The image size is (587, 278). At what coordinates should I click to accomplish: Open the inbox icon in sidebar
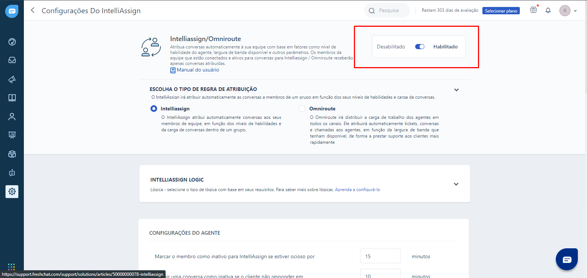pyautogui.click(x=12, y=60)
